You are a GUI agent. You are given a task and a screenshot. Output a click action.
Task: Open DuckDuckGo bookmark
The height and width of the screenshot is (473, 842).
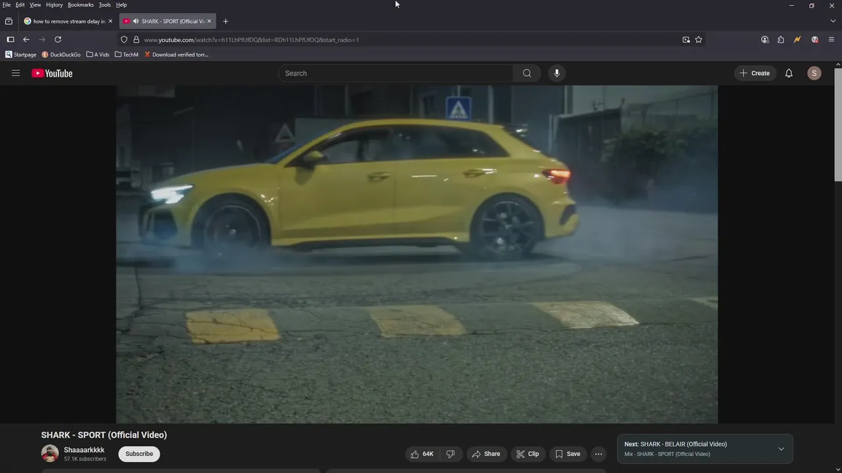click(61, 55)
